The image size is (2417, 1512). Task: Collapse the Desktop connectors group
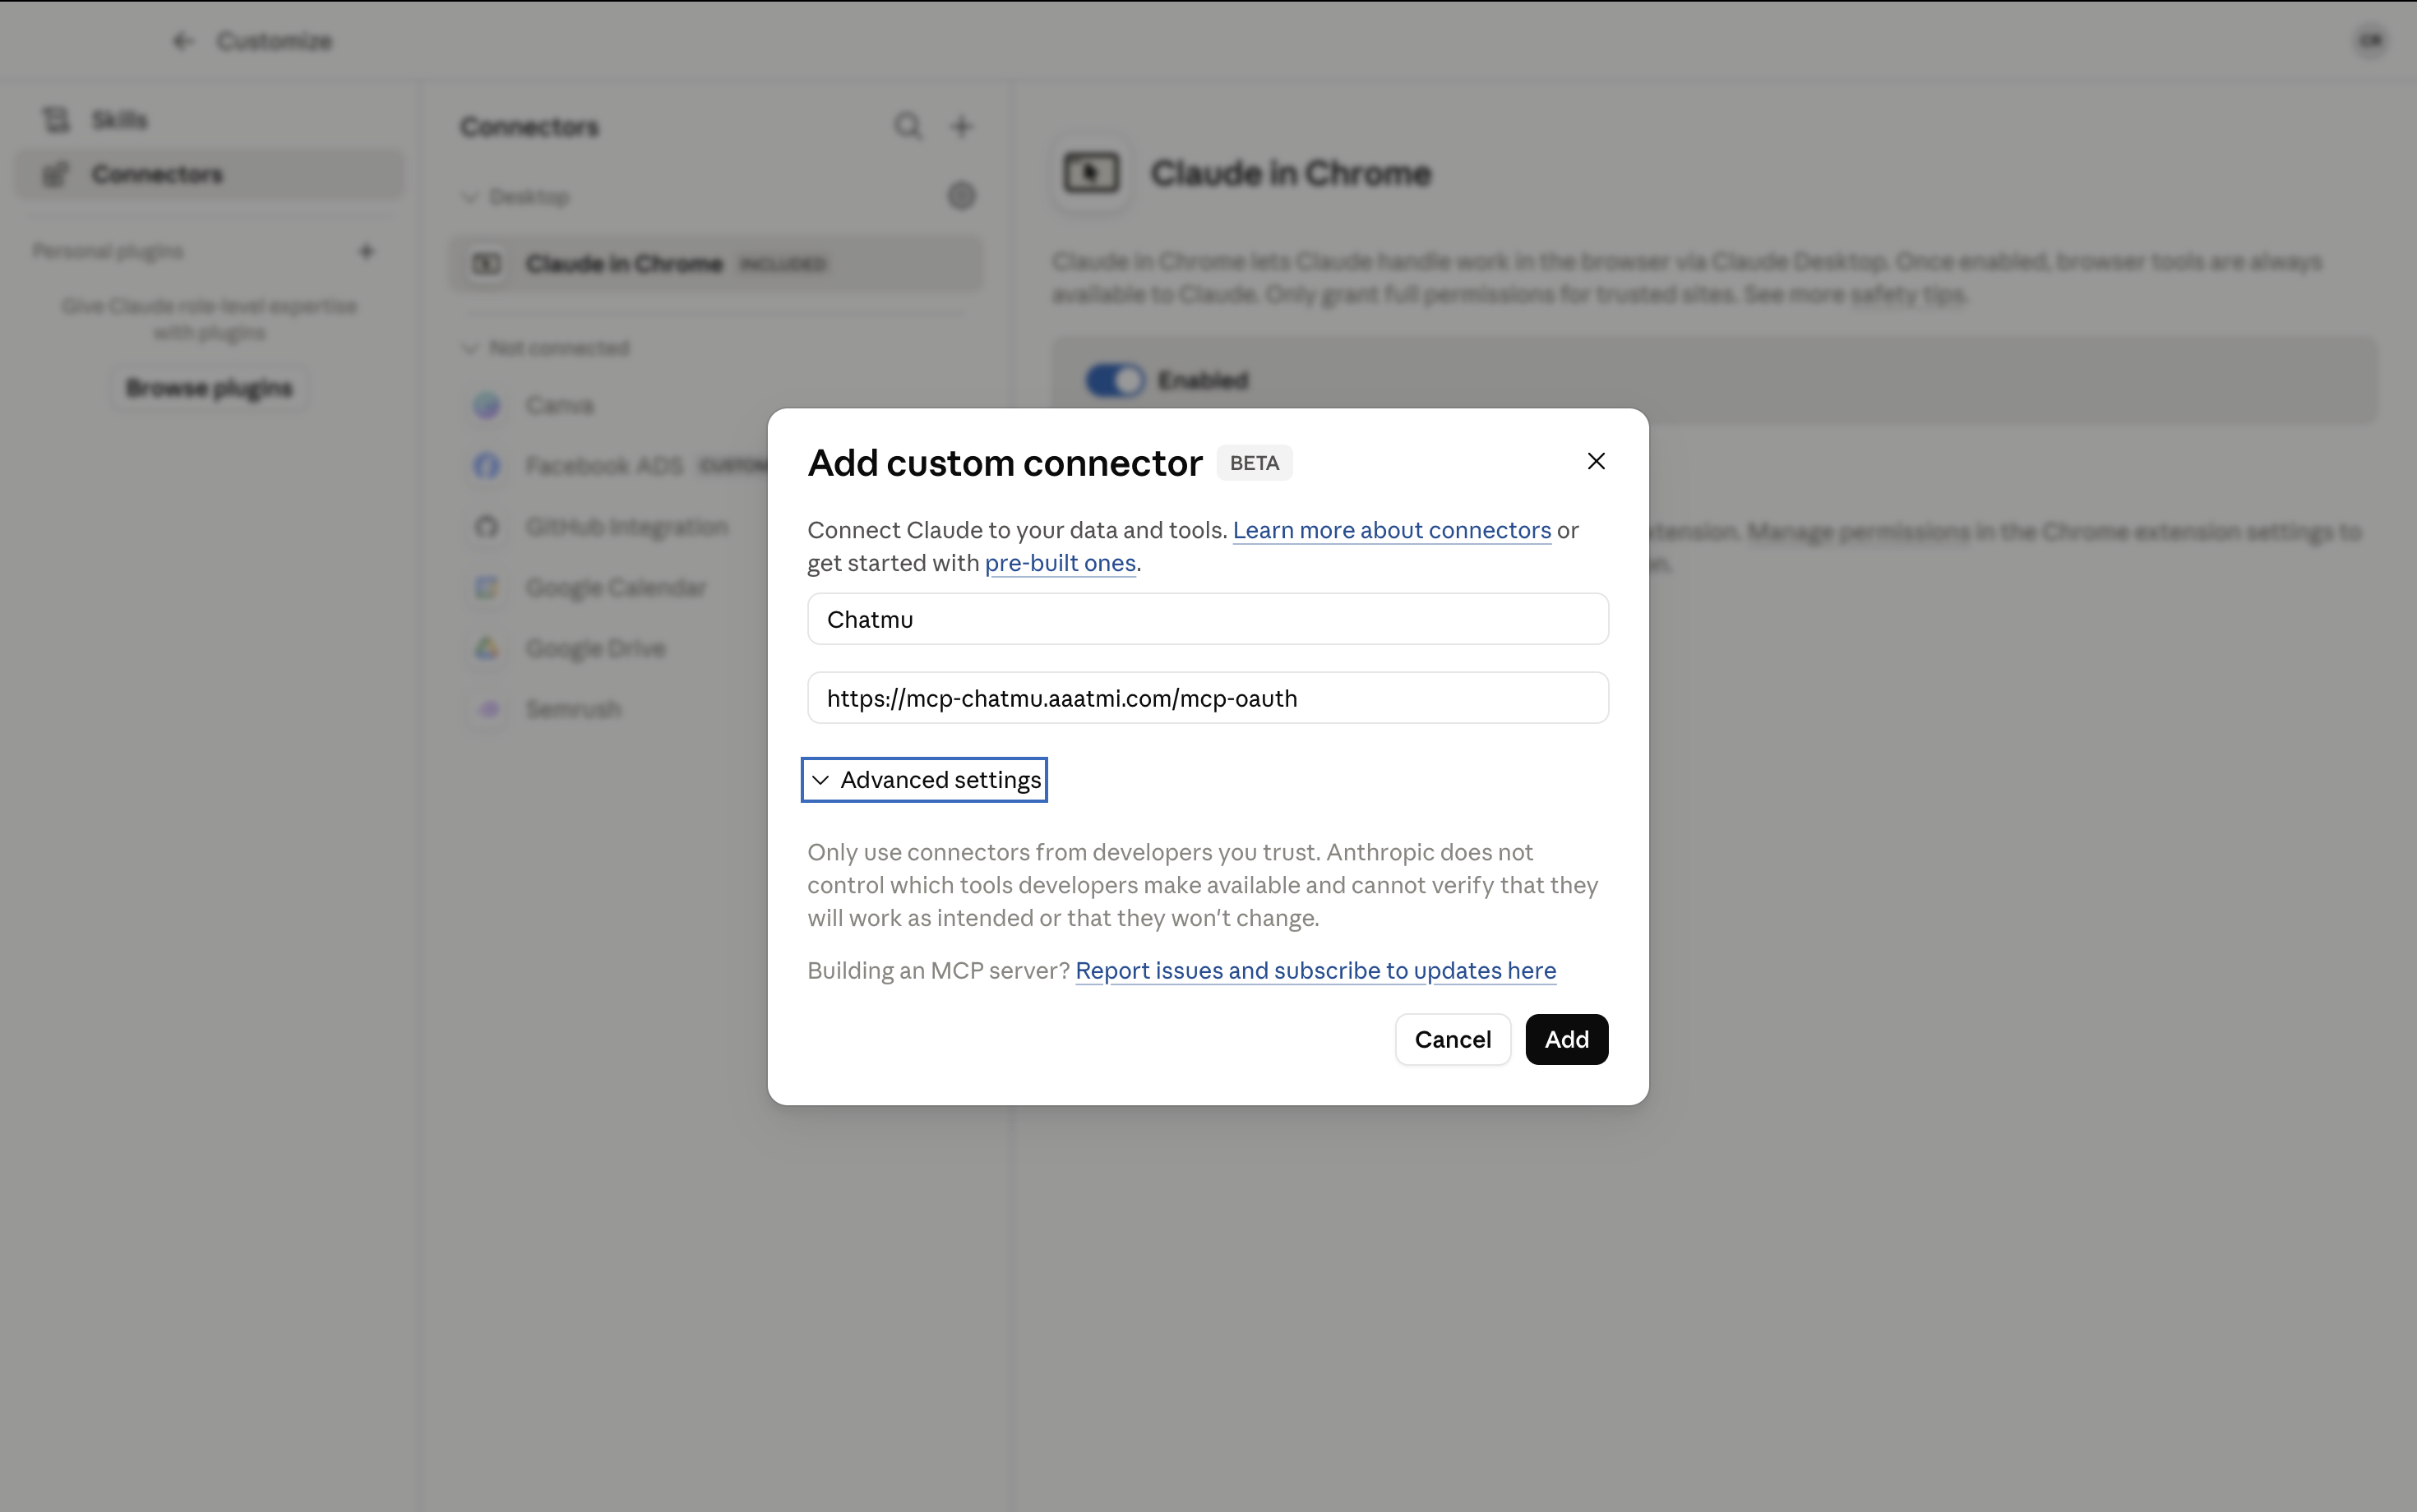[469, 197]
